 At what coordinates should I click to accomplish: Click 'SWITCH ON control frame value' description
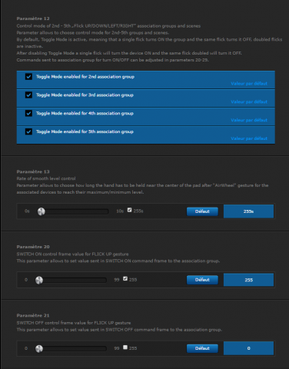(x=72, y=254)
